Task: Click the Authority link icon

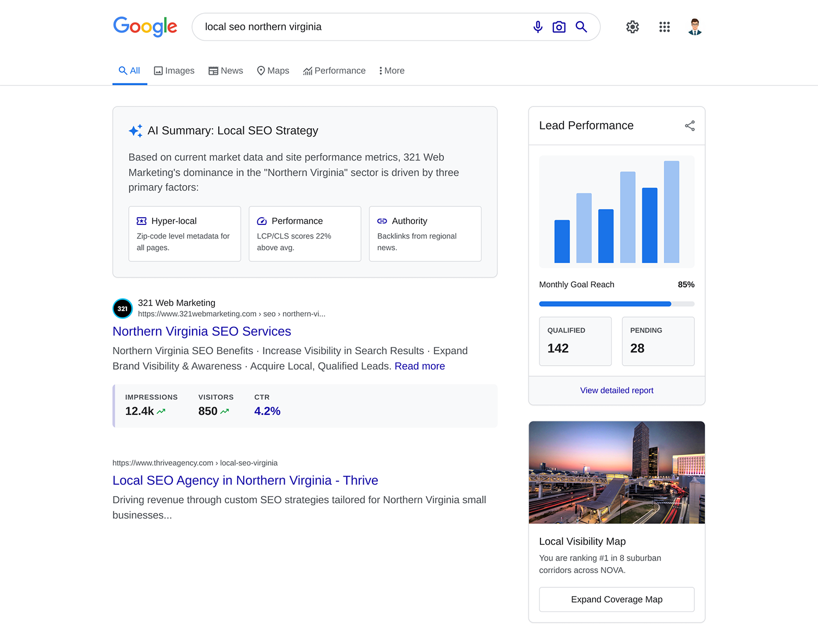Action: click(x=382, y=221)
